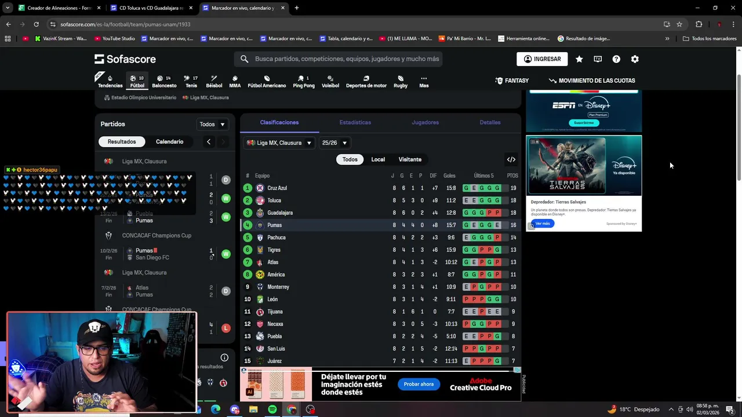The height and width of the screenshot is (417, 742).
Task: Select the Deportes de motor category
Action: tap(366, 82)
